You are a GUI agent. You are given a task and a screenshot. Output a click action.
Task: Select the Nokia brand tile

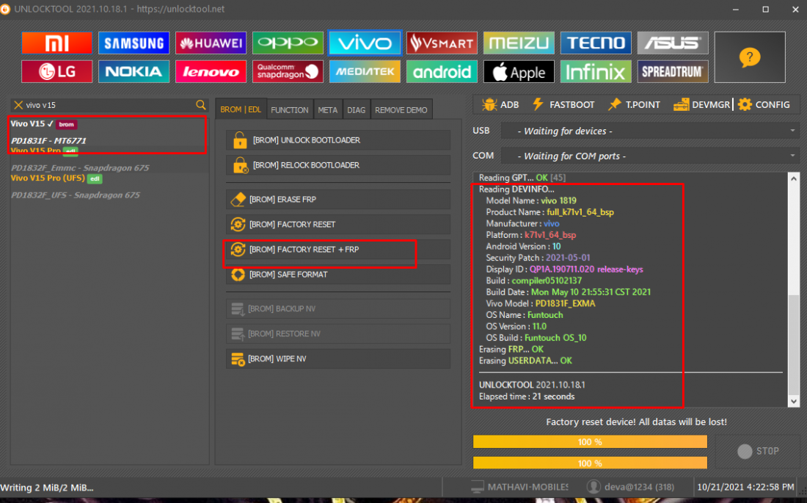tap(134, 72)
